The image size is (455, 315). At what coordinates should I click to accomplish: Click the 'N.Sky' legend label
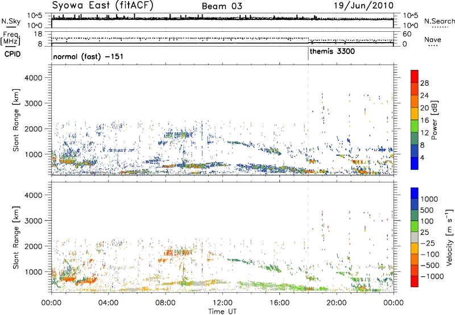click(11, 21)
